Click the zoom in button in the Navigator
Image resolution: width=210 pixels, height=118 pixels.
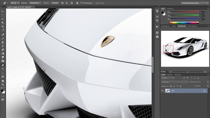pyautogui.click(x=205, y=72)
